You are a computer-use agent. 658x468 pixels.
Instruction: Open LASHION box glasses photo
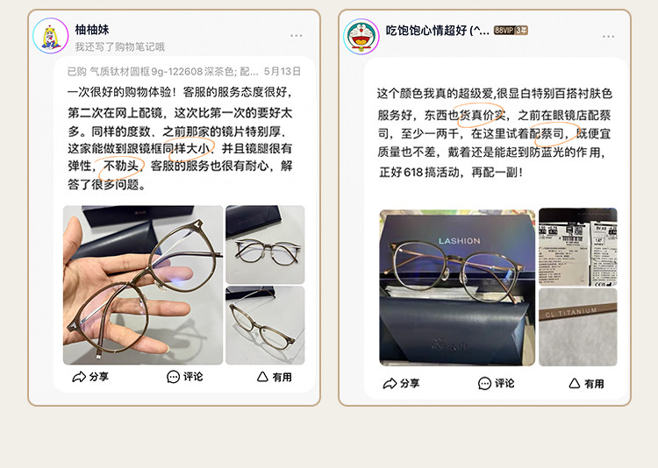coord(457,287)
